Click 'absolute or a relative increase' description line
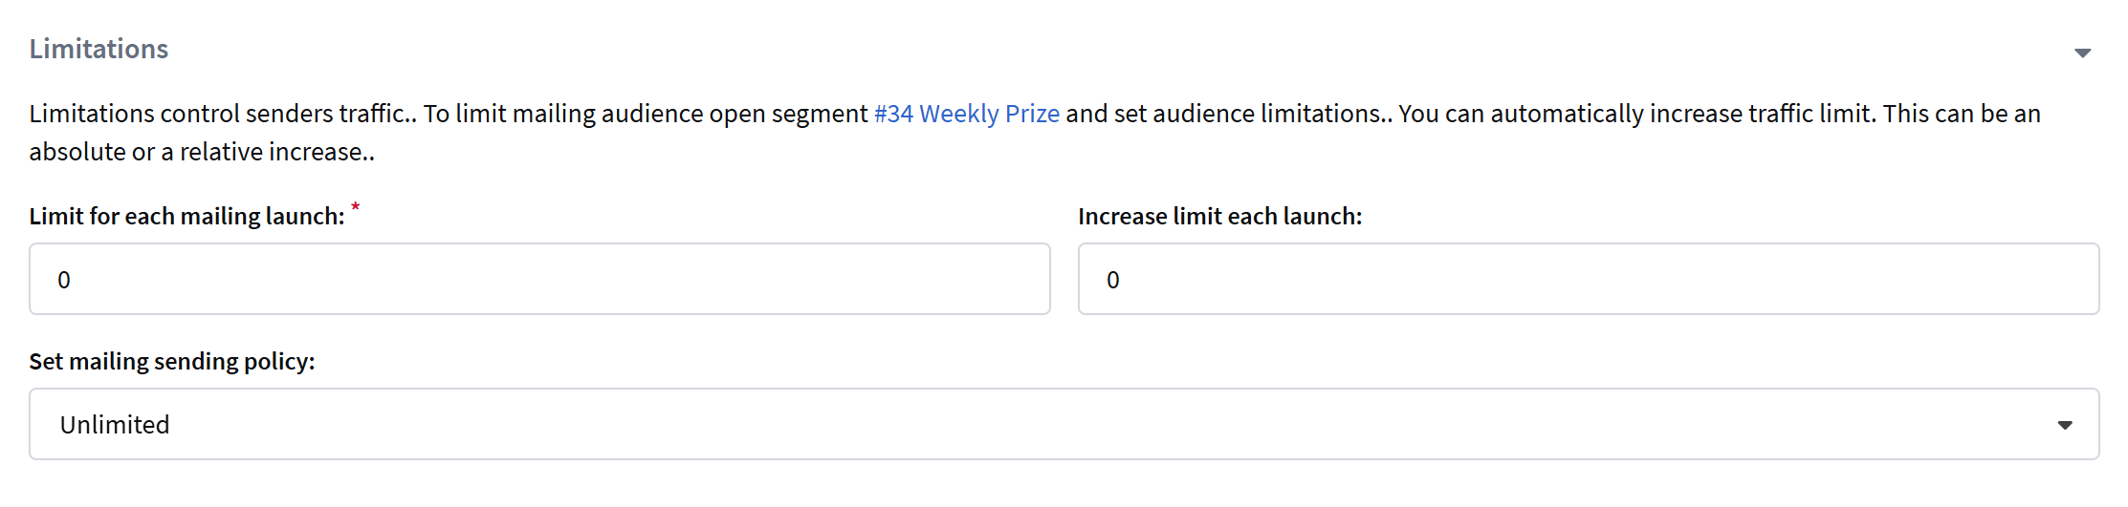The image size is (2128, 507). (201, 152)
